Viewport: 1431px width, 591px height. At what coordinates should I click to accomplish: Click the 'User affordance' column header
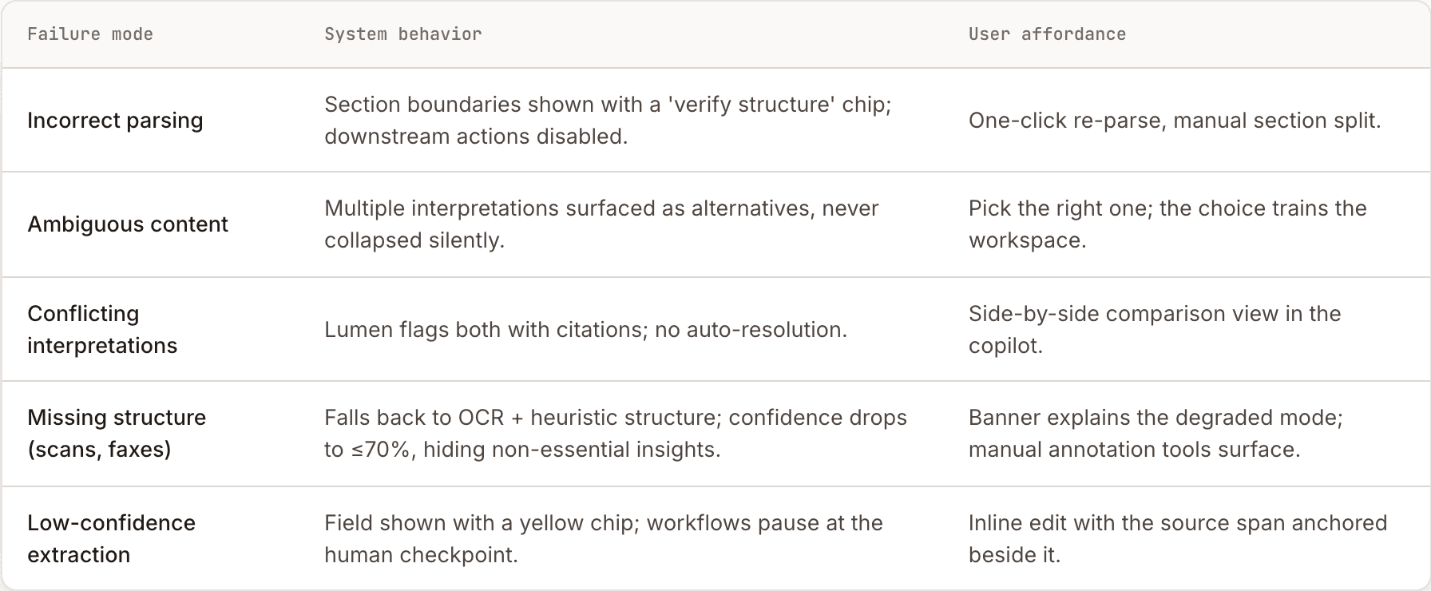pyautogui.click(x=1047, y=34)
